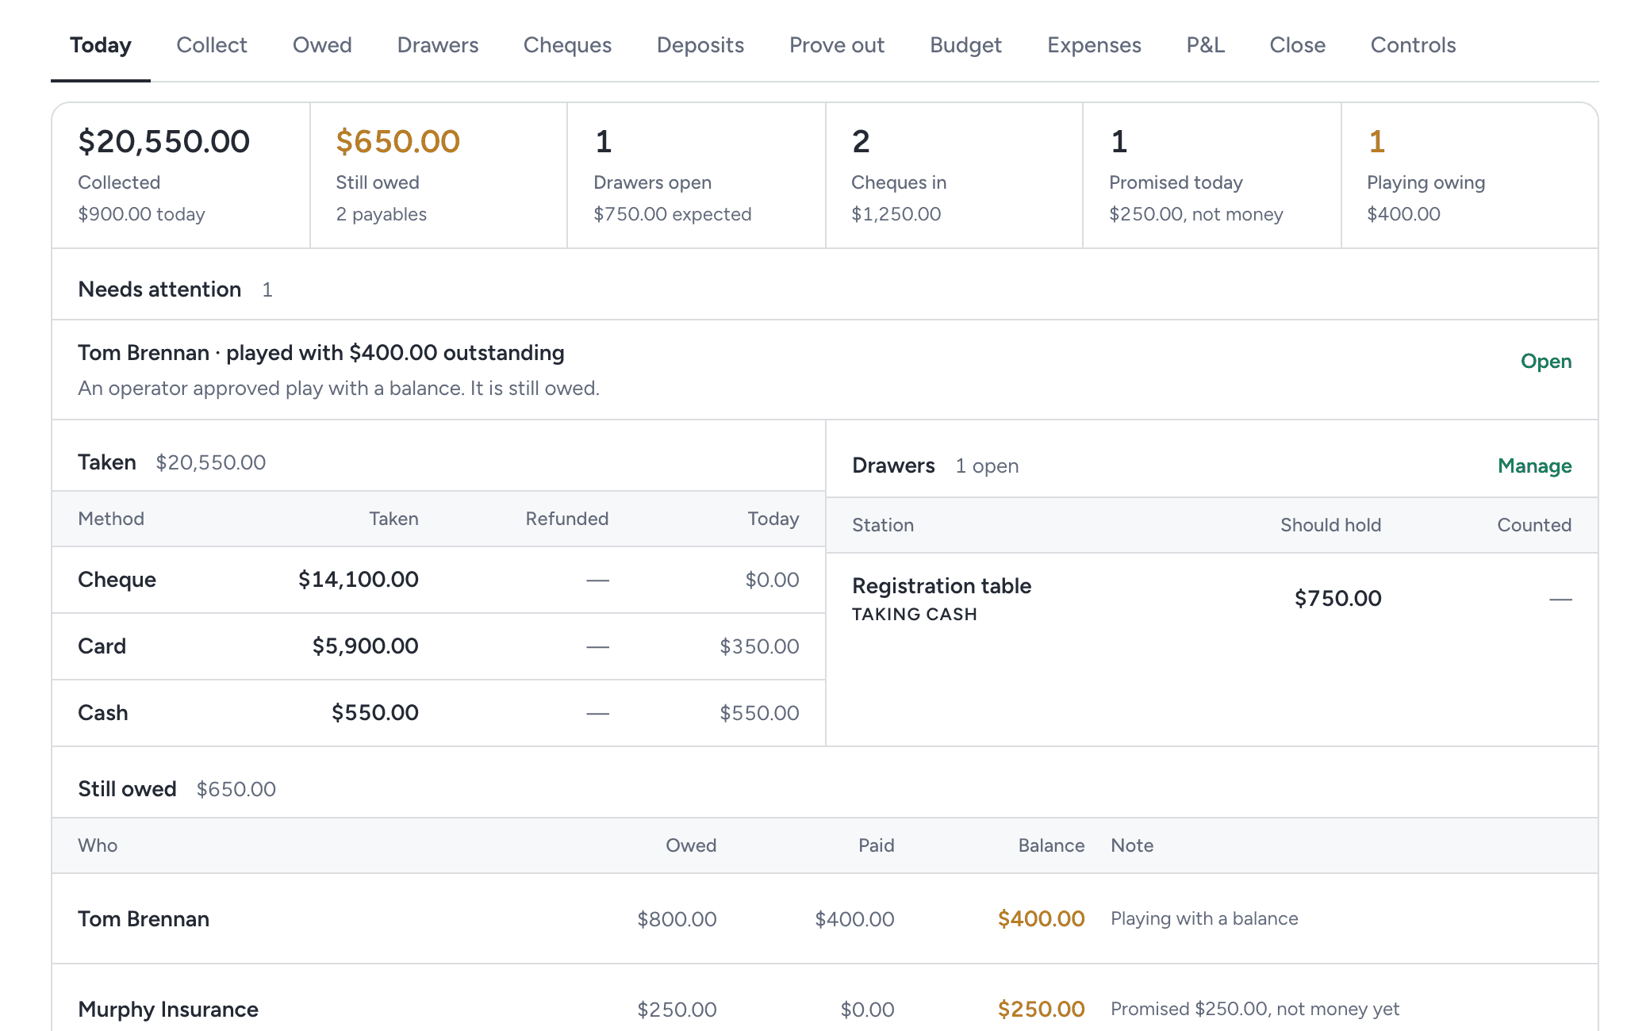Click the $350.00 card today value
Image resolution: width=1650 pixels, height=1031 pixels.
click(x=759, y=646)
